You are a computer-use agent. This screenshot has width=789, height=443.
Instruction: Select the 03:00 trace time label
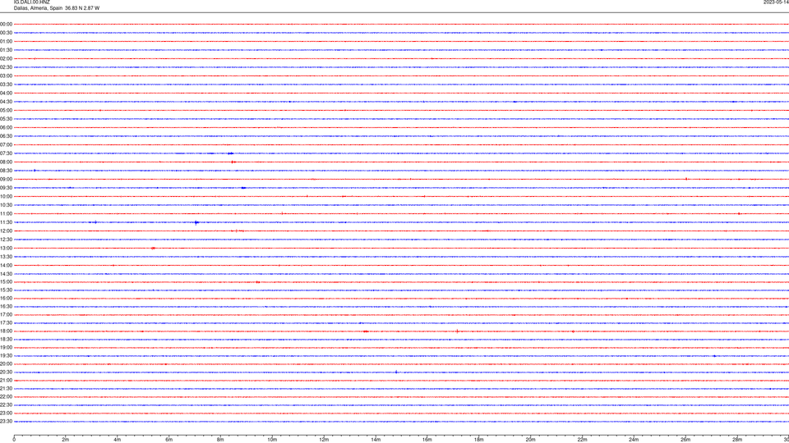(6, 75)
